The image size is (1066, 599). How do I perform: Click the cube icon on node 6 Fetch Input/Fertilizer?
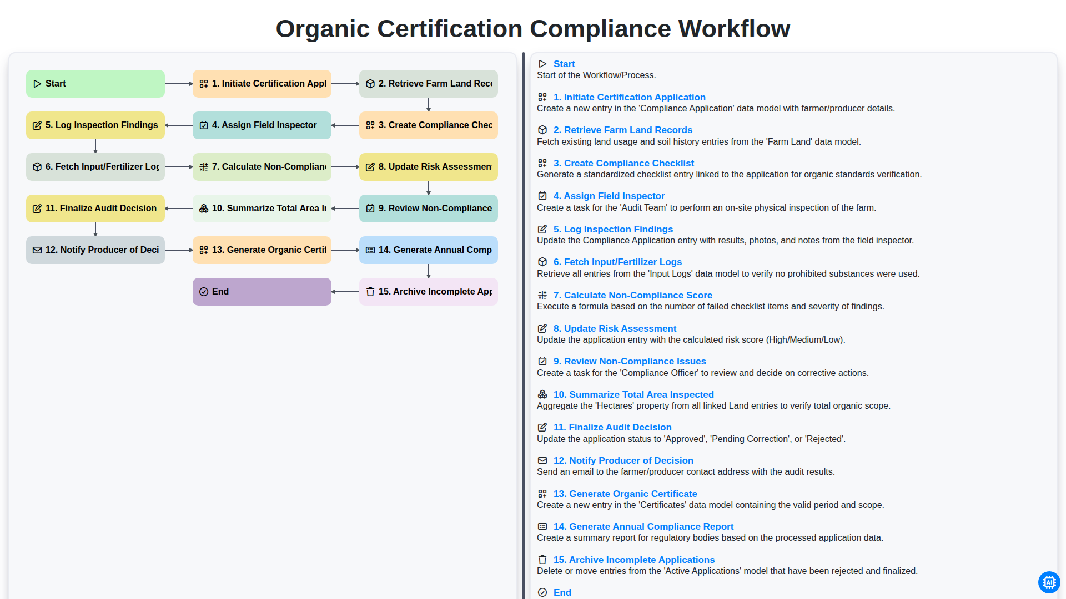pyautogui.click(x=37, y=167)
